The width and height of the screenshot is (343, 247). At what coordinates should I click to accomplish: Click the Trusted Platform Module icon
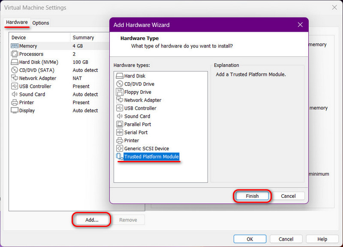120,156
